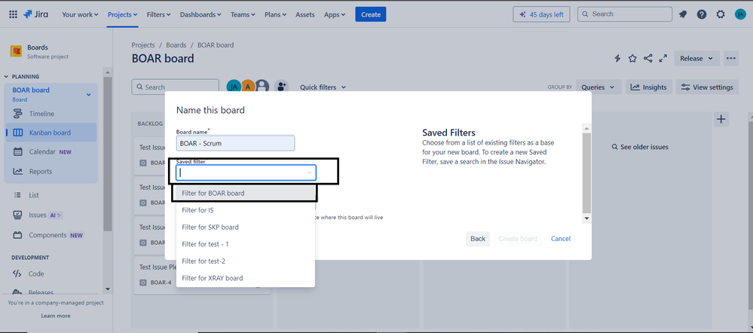Expand the Quick filters dropdown
Image resolution: width=753 pixels, height=333 pixels.
(323, 87)
